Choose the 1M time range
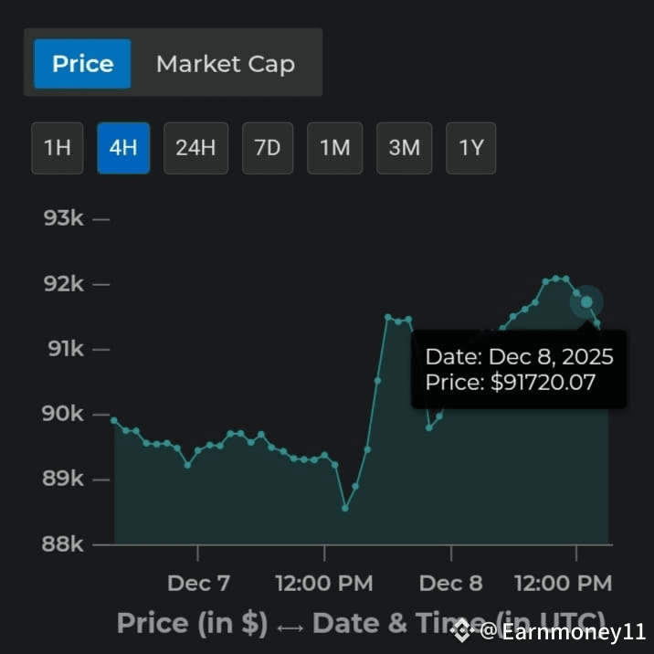 [x=335, y=148]
